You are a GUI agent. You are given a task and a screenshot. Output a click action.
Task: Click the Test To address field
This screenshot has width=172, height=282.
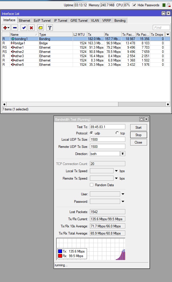107,127
